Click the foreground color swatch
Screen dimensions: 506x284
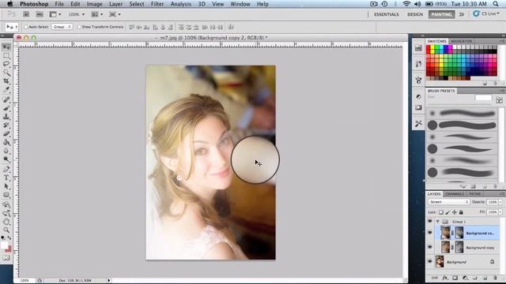click(x=4, y=245)
